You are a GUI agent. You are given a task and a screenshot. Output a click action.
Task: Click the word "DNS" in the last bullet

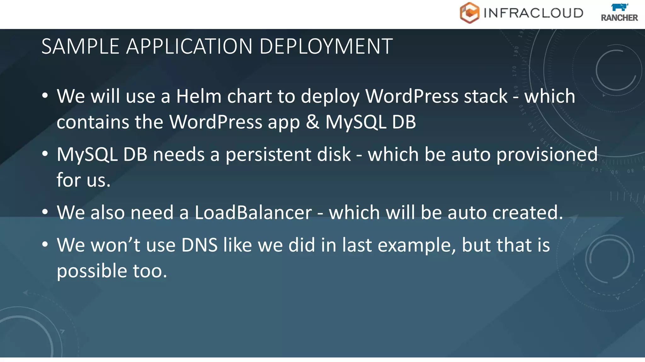(x=199, y=245)
